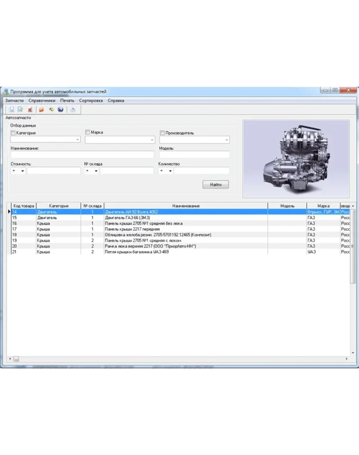Click the Наименование column header

186,206
